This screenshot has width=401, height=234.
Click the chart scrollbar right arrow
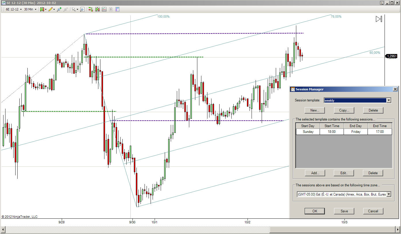(x=398, y=230)
